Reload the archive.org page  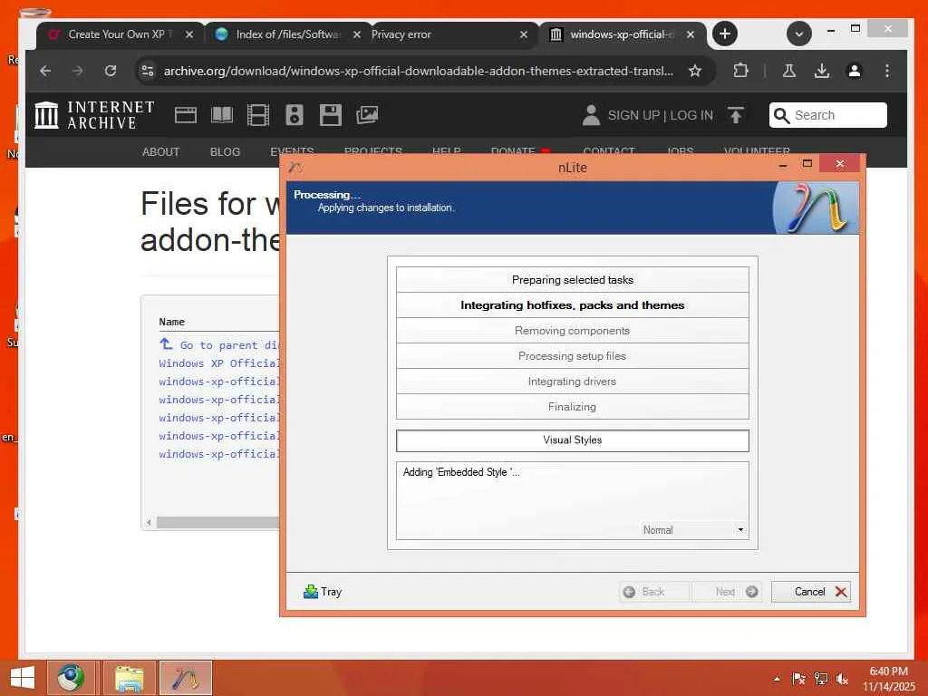111,71
